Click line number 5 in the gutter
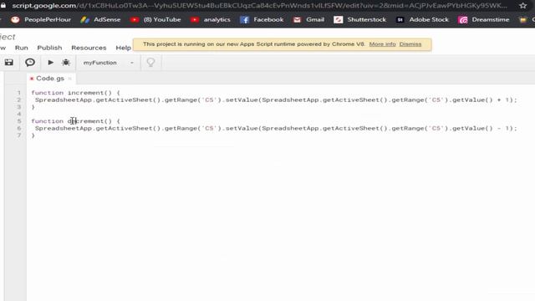Viewport: 535px width, 301px height. click(19, 121)
